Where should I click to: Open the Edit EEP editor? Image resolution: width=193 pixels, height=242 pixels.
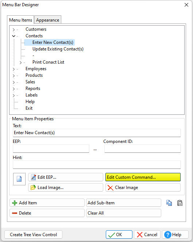point(65,177)
